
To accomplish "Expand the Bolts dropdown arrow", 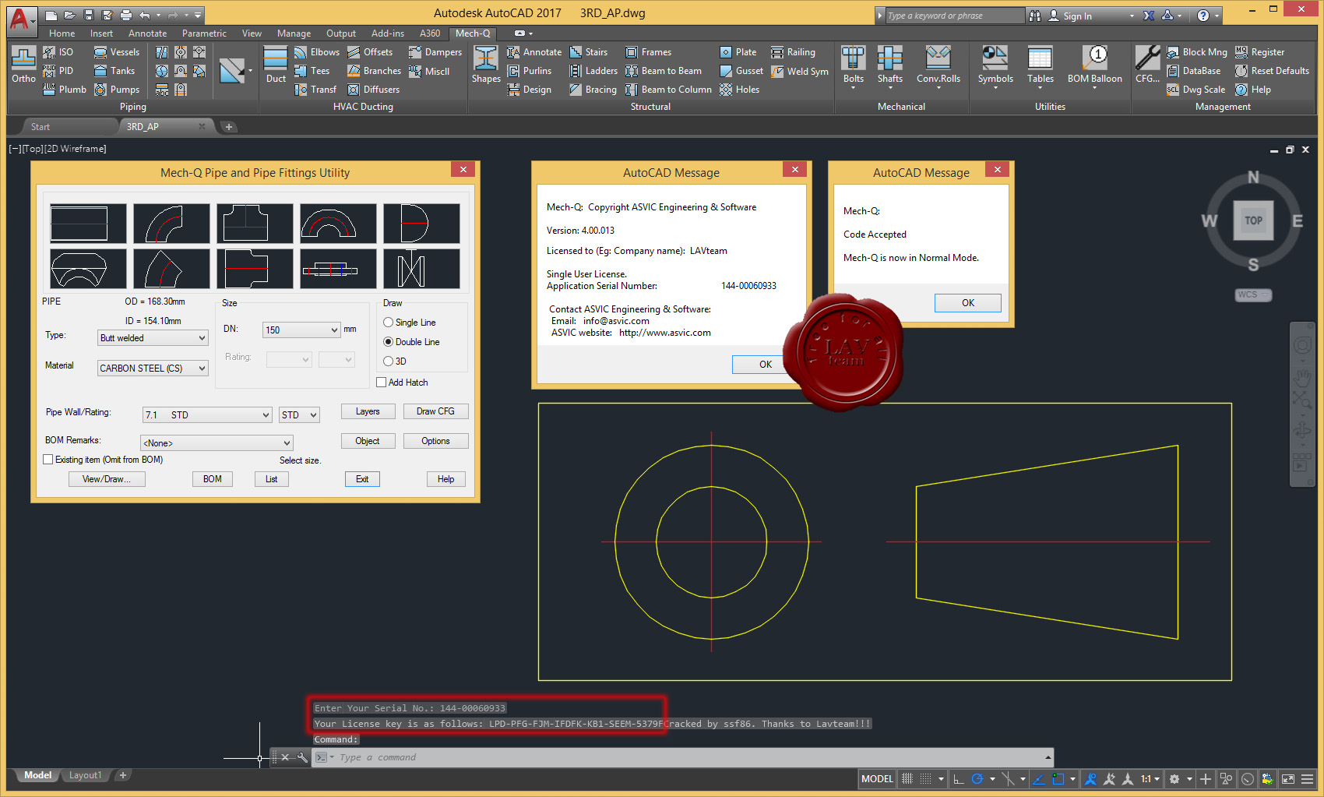I will (854, 88).
